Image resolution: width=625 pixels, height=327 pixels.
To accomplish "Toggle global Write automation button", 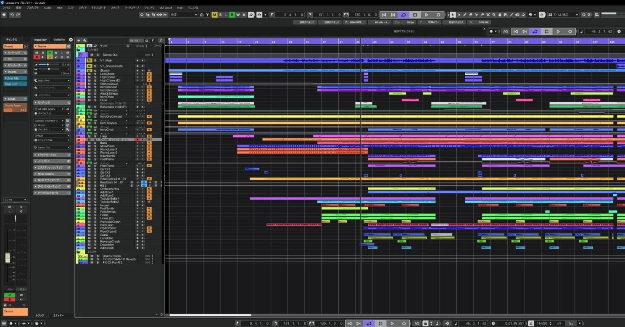I will 238,15.
